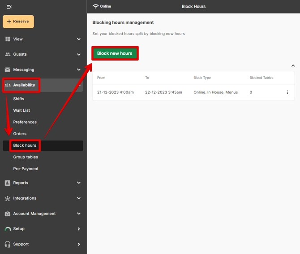Open the three-dot menu for blocked hours row
Viewport: 300px width, 254px height.
pos(287,92)
